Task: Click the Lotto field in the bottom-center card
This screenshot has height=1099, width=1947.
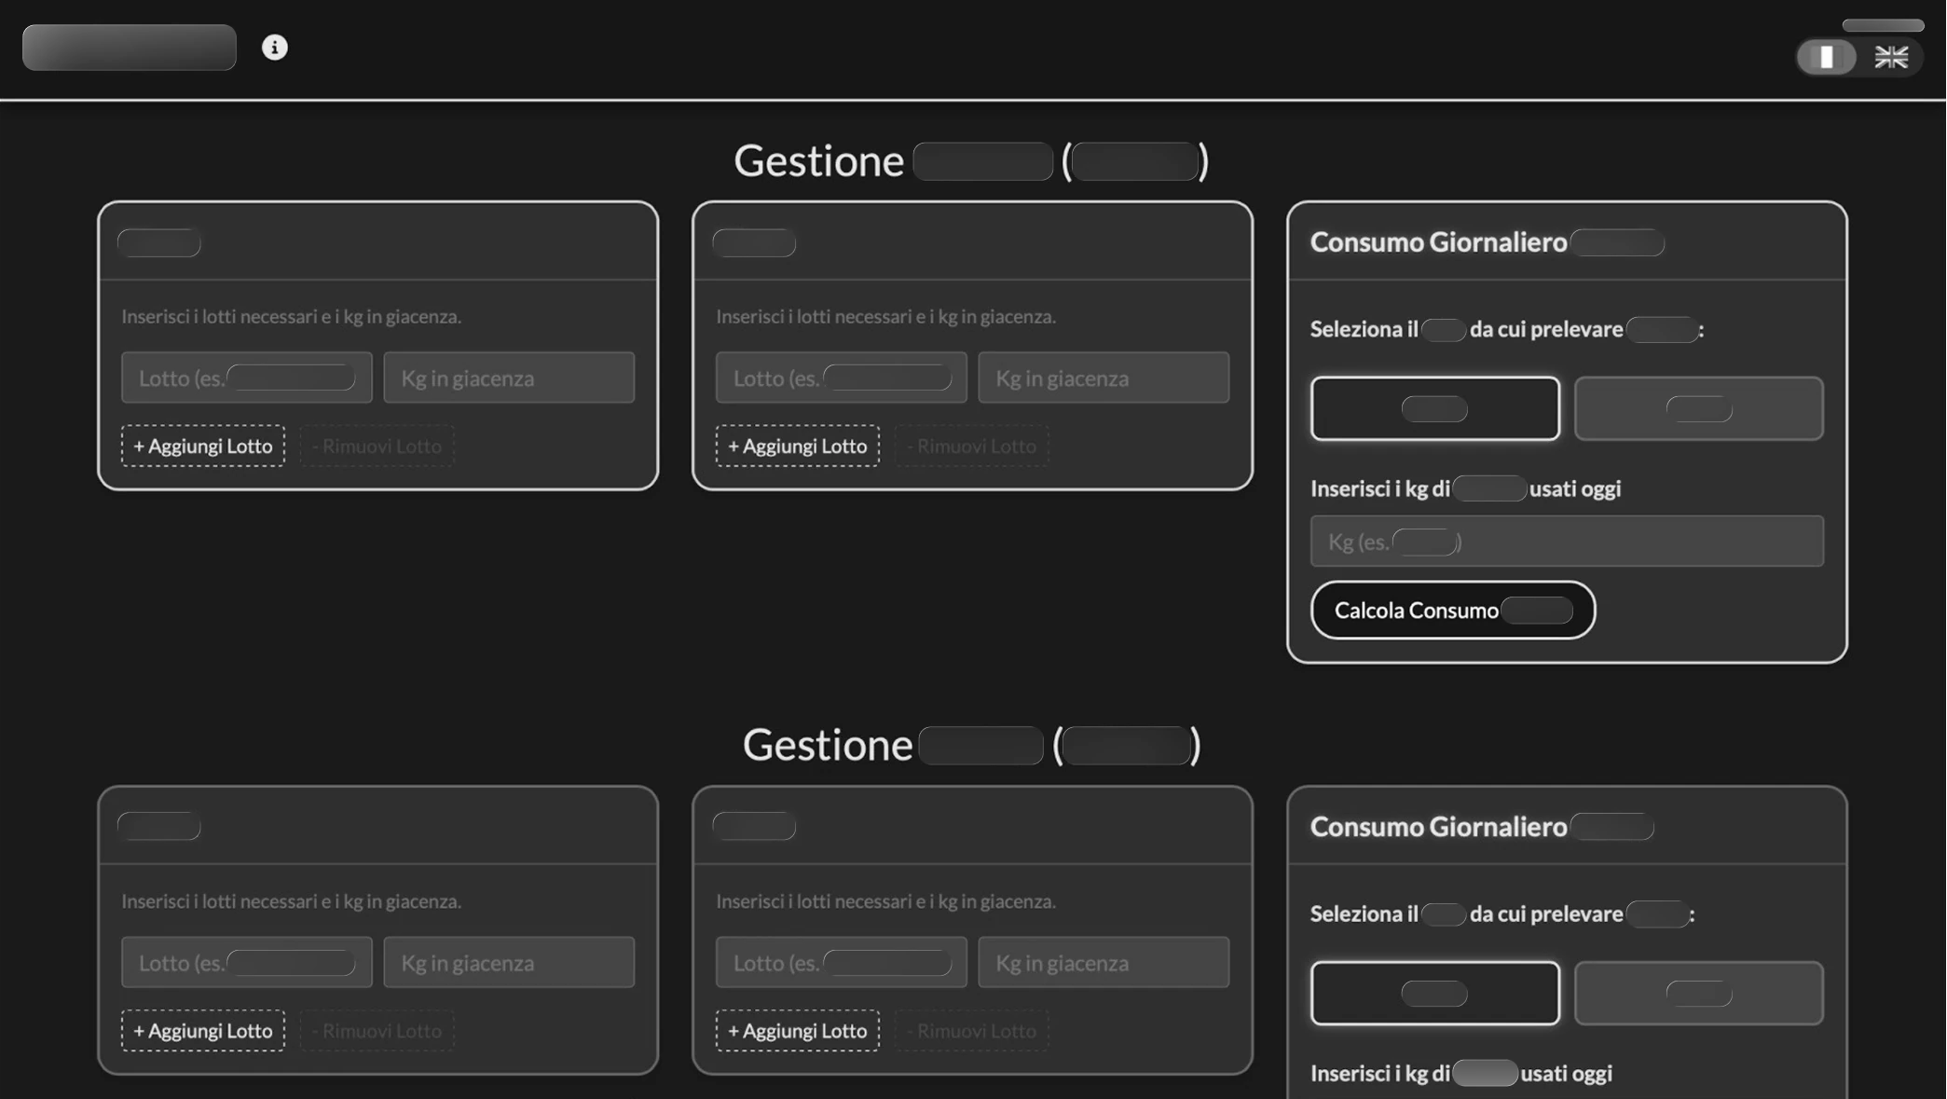Action: click(x=840, y=962)
